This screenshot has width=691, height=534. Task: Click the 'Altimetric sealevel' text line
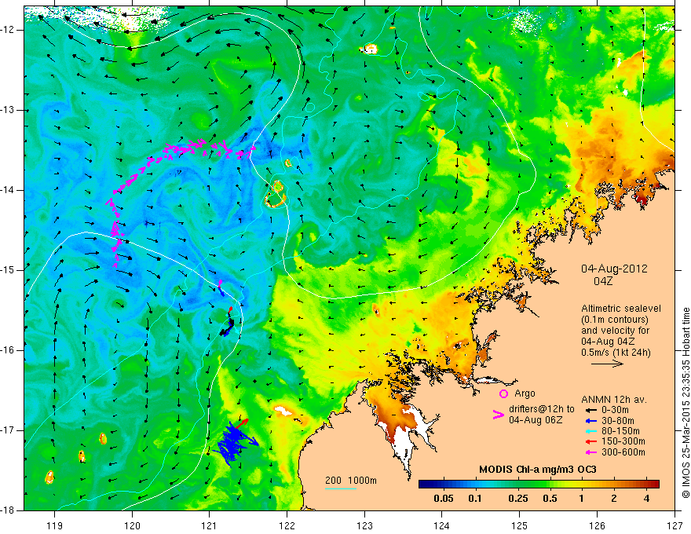[621, 309]
